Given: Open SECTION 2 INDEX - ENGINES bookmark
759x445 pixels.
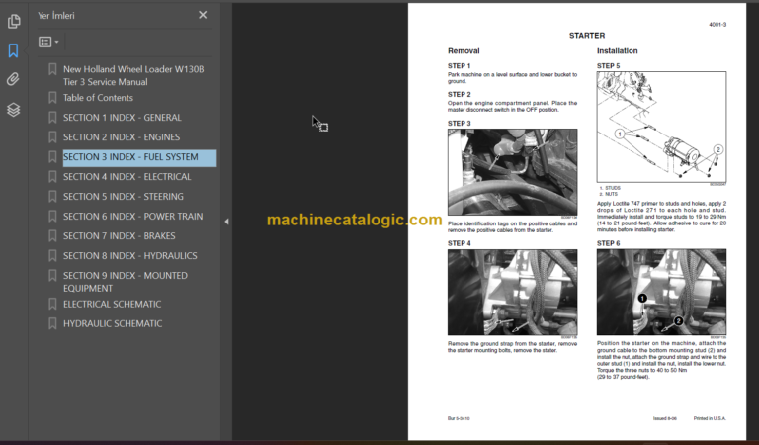Looking at the screenshot, I should (122, 137).
